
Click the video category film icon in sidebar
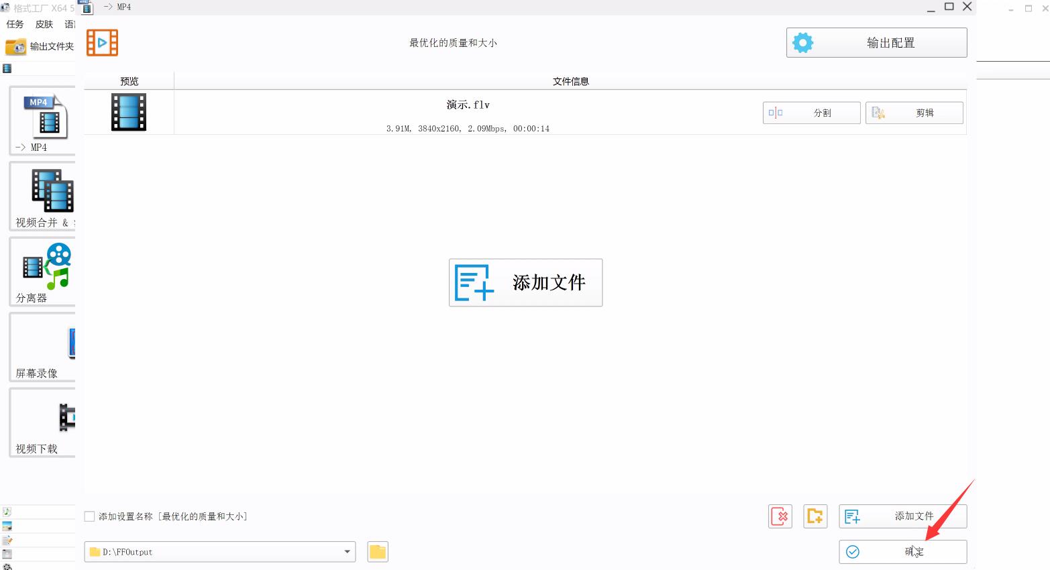tap(7, 68)
